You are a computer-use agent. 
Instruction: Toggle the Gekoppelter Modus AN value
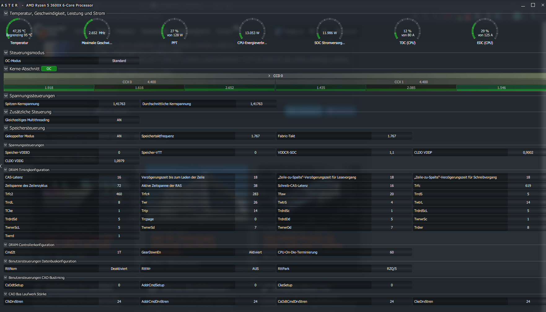[x=119, y=136]
